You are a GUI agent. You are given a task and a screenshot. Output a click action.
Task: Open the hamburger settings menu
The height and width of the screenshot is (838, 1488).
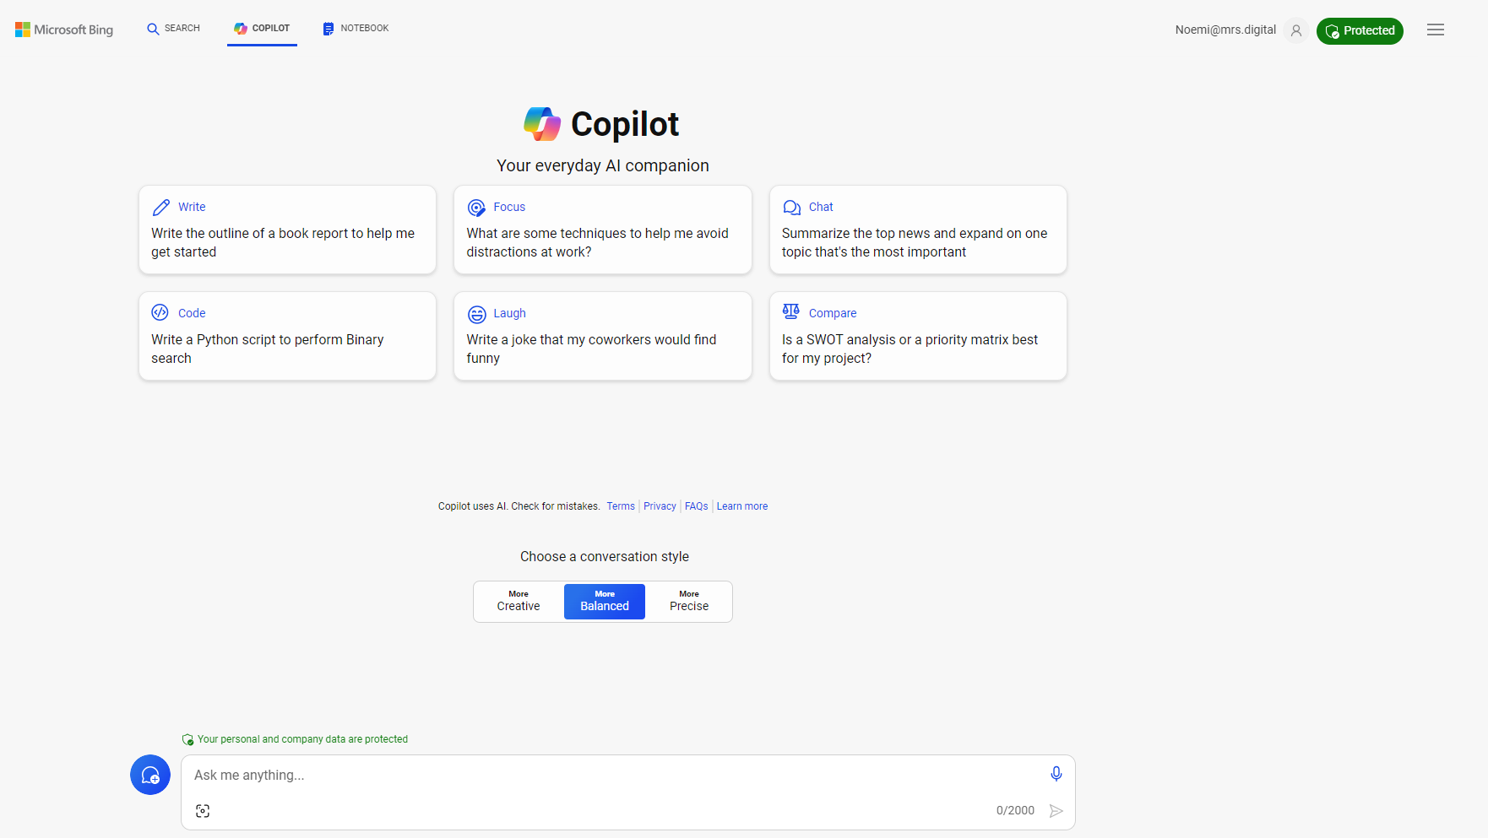point(1436,30)
